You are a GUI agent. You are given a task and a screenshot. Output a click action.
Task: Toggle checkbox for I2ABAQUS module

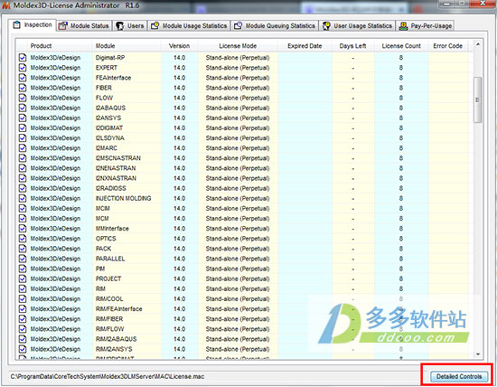23,108
